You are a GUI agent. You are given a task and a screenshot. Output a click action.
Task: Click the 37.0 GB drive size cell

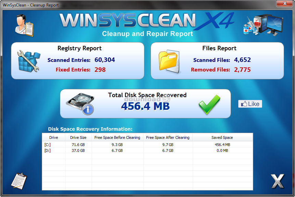[x=78, y=150]
